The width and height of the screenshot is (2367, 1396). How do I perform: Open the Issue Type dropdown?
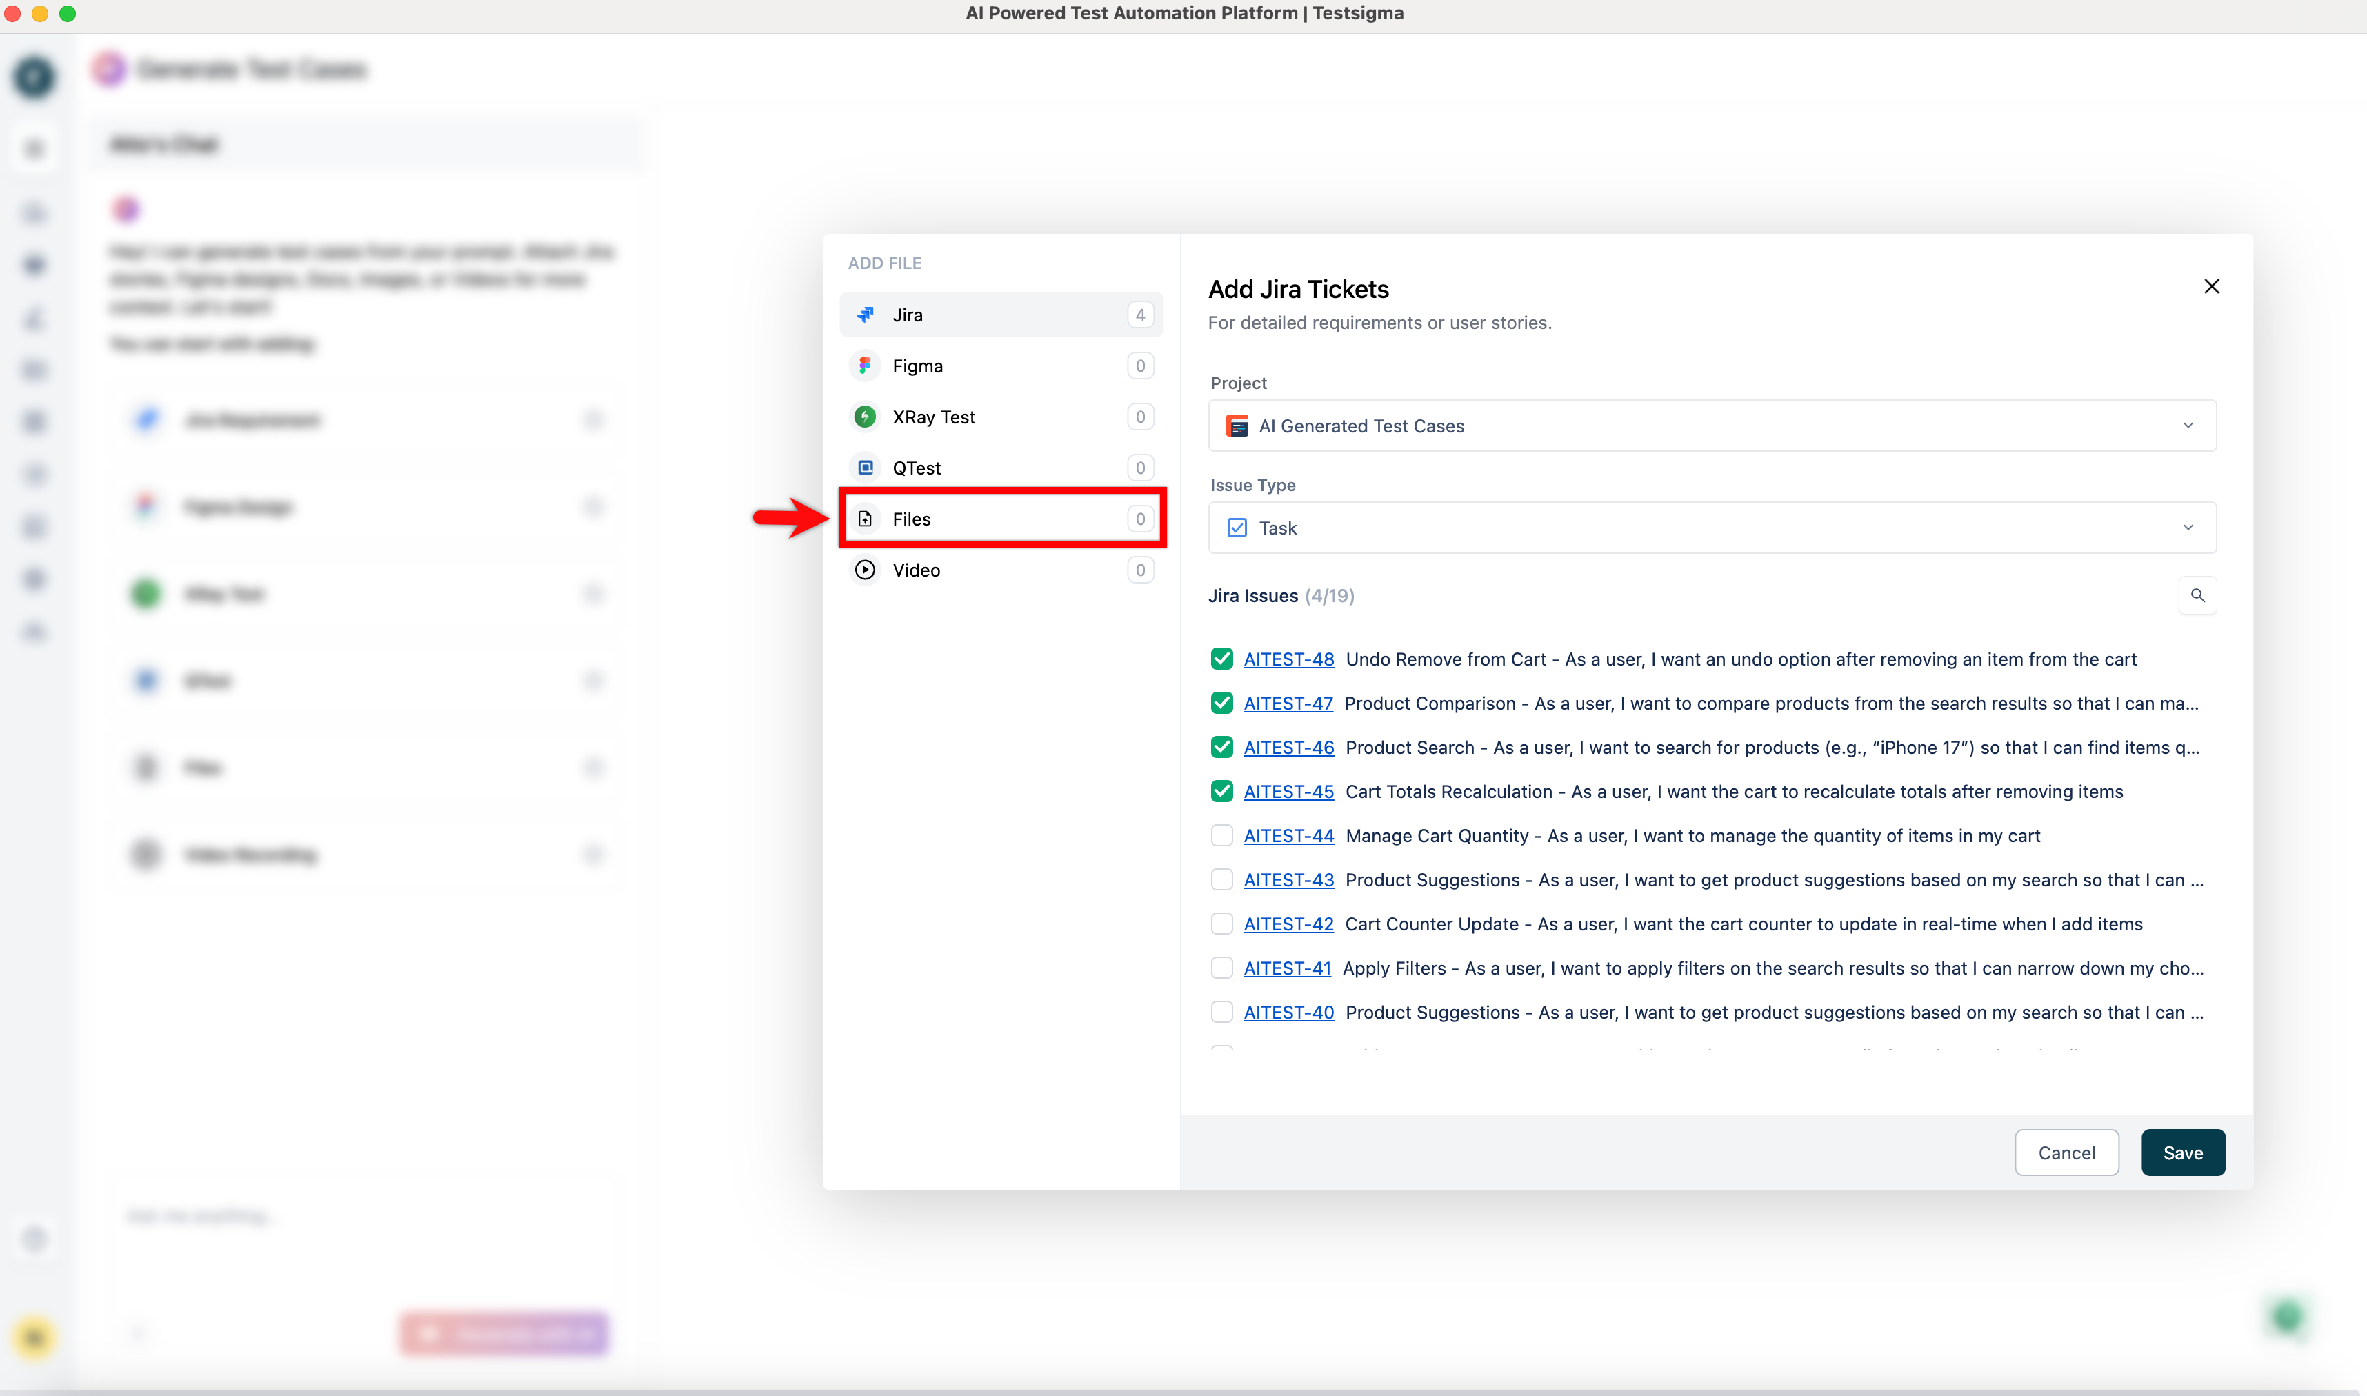(2188, 528)
